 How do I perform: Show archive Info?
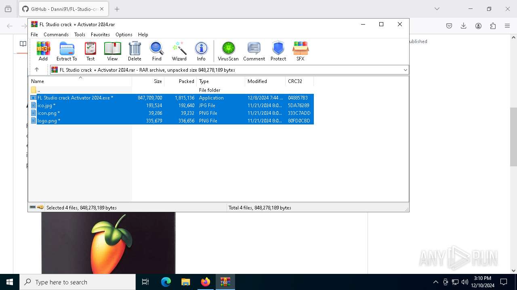click(201, 51)
